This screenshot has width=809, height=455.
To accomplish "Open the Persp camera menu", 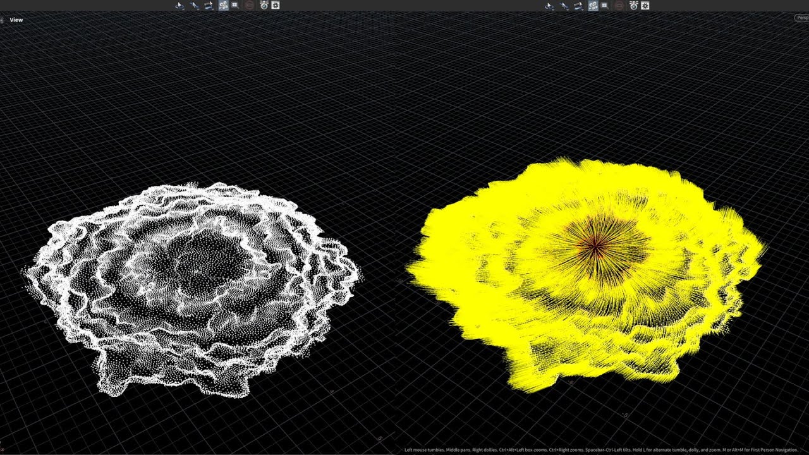I will (x=801, y=18).
